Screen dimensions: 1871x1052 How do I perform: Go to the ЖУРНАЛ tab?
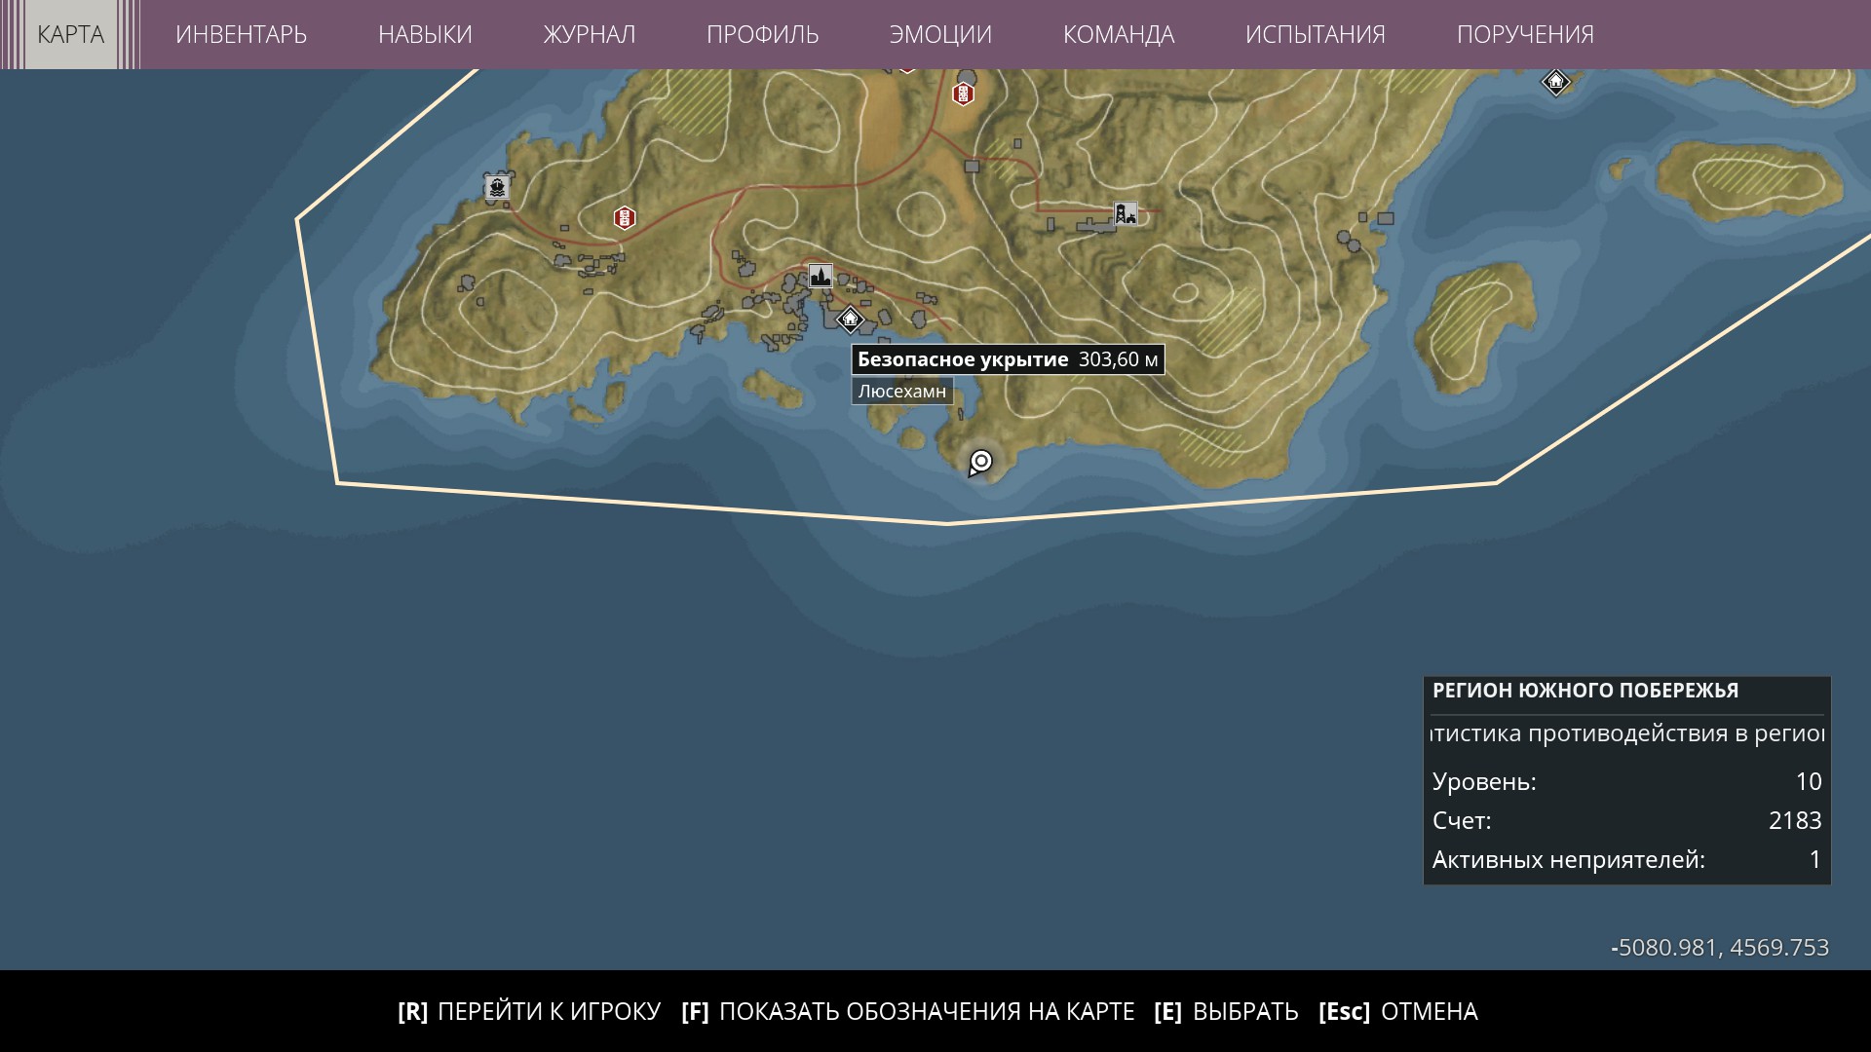tap(589, 34)
